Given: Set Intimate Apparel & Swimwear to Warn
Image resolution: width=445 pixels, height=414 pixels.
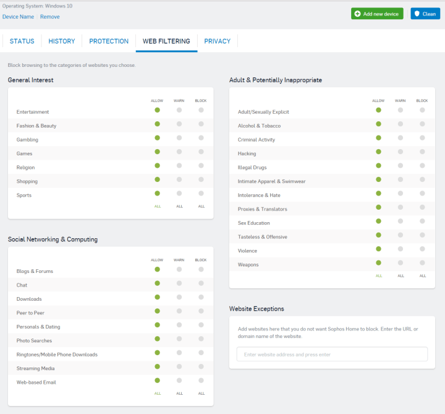Looking at the screenshot, I should (x=400, y=179).
